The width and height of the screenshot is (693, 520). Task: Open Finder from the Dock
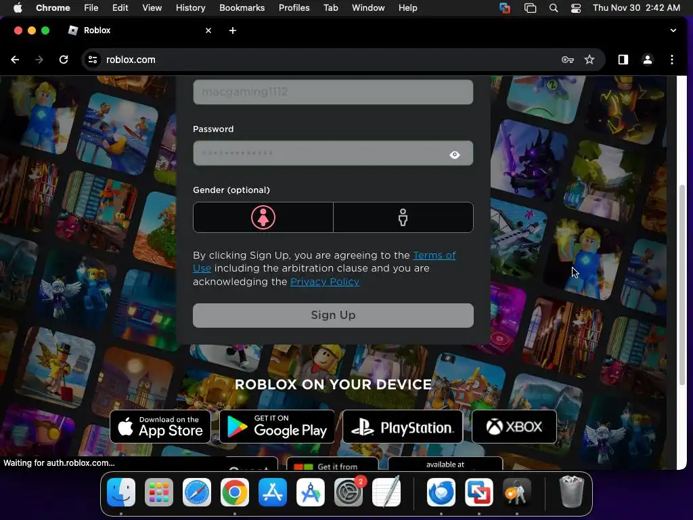coord(121,492)
